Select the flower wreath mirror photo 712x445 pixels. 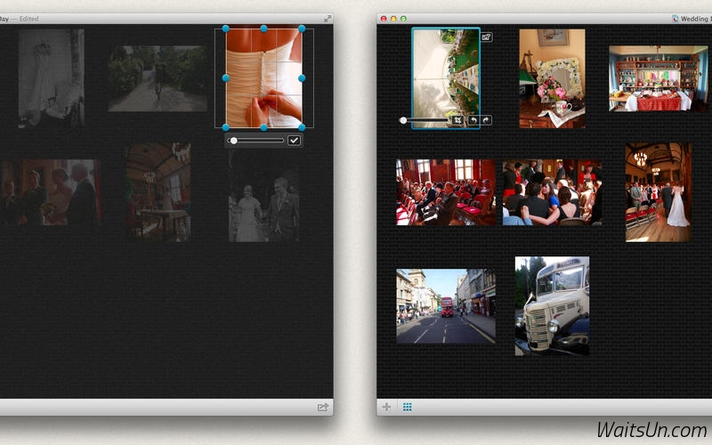tap(552, 78)
